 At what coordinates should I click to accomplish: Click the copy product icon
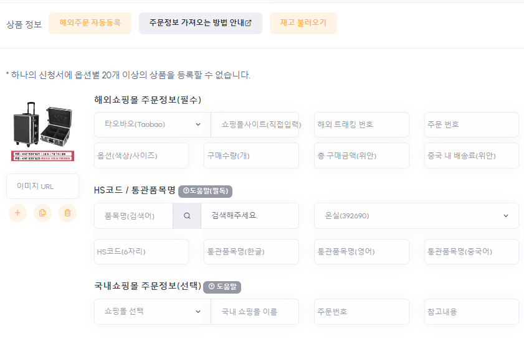coord(42,213)
